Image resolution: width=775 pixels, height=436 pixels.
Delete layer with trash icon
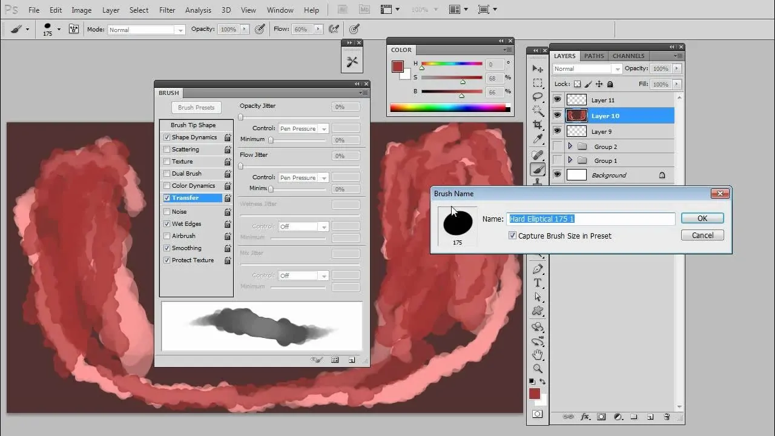click(667, 417)
